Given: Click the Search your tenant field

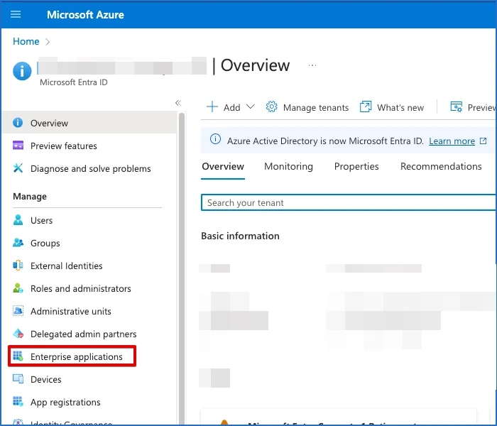Looking at the screenshot, I should pyautogui.click(x=348, y=203).
